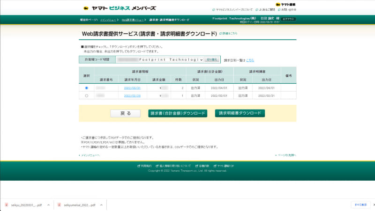
Task: Expand options chevron for seikyumeisai download
Action: pos(101,205)
